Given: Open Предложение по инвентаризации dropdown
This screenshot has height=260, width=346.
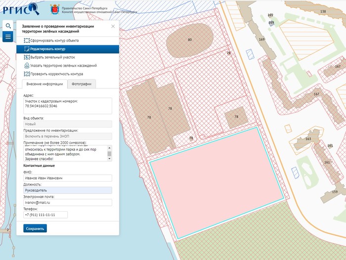Looking at the screenshot, I should [x=67, y=136].
